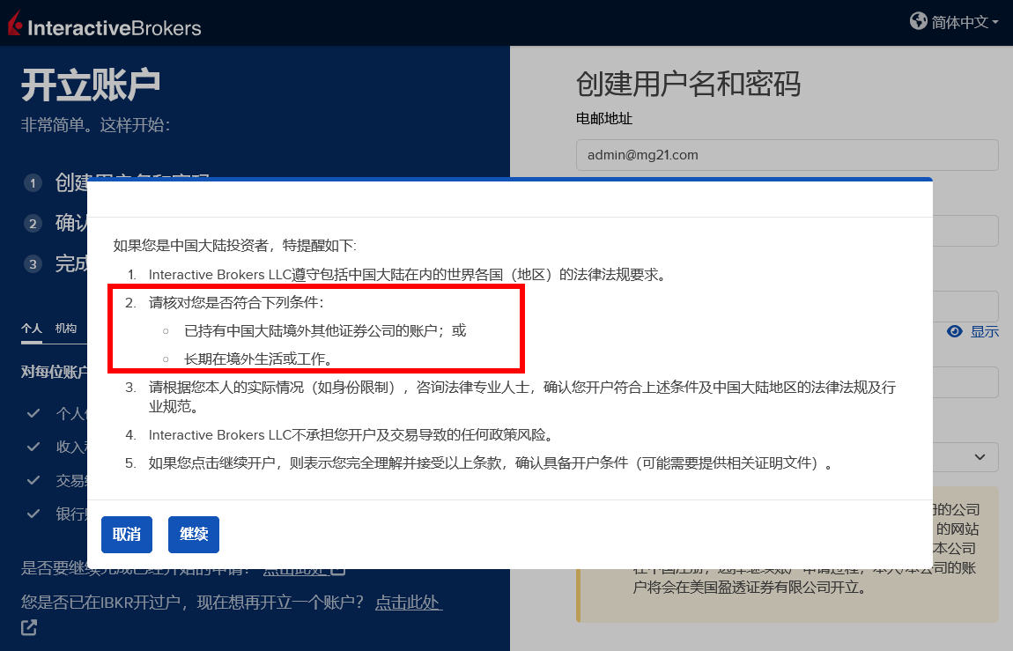Click the 开立账户 heading
Screen dimensions: 1013x651
click(x=91, y=85)
